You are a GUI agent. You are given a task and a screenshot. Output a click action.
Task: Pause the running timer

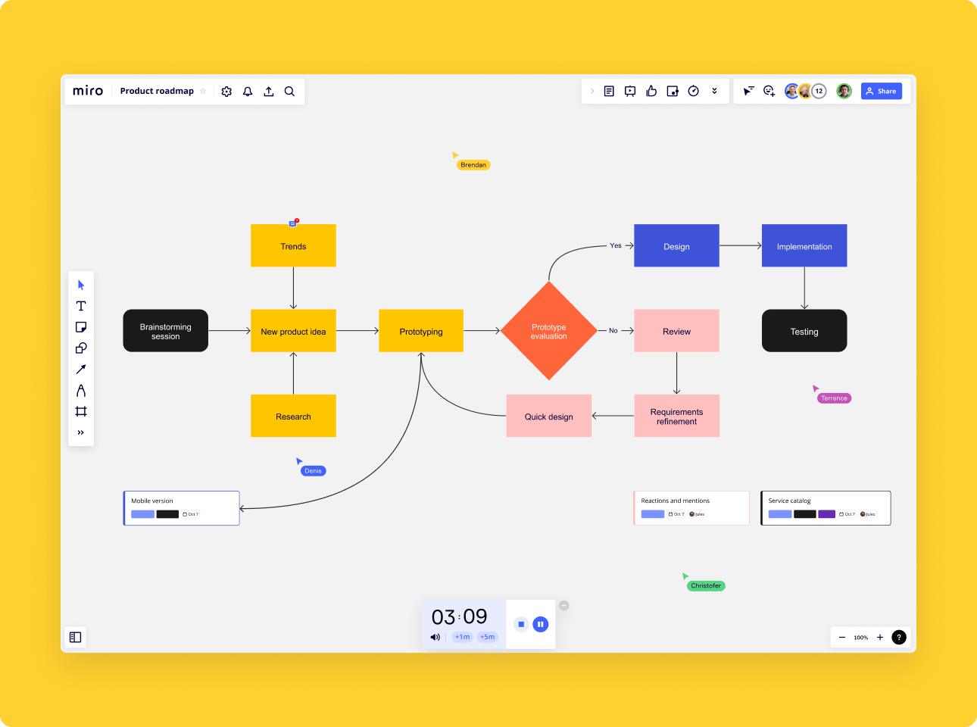coord(540,623)
